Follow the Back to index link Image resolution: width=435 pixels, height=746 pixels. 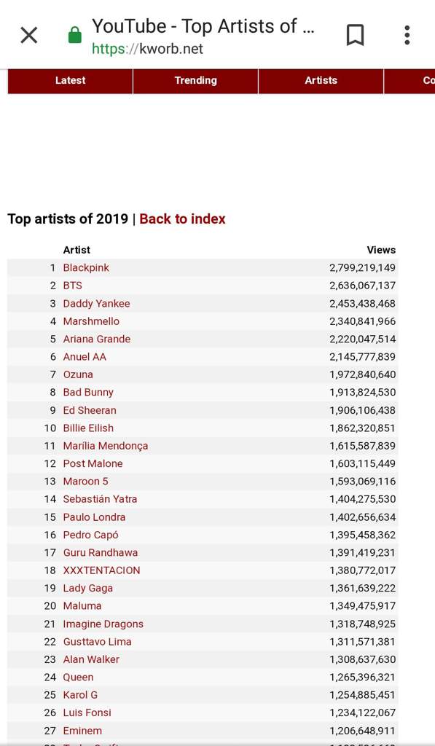[x=182, y=219]
